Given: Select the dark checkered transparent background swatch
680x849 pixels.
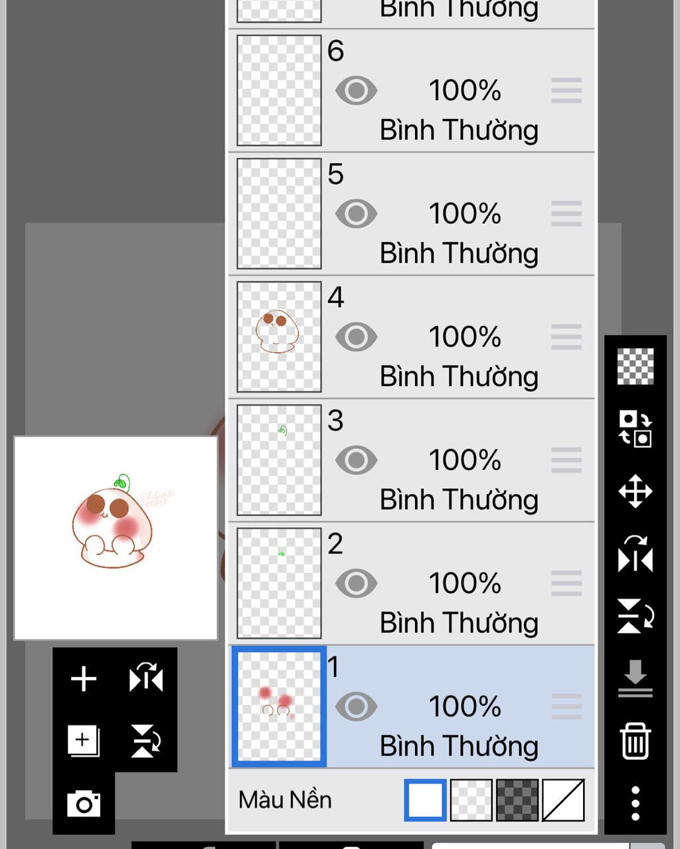Looking at the screenshot, I should tap(517, 800).
